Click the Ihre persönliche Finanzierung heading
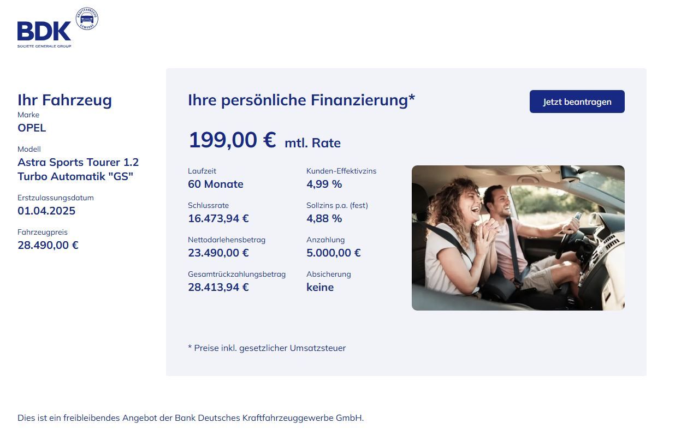687x435 pixels. pos(301,100)
